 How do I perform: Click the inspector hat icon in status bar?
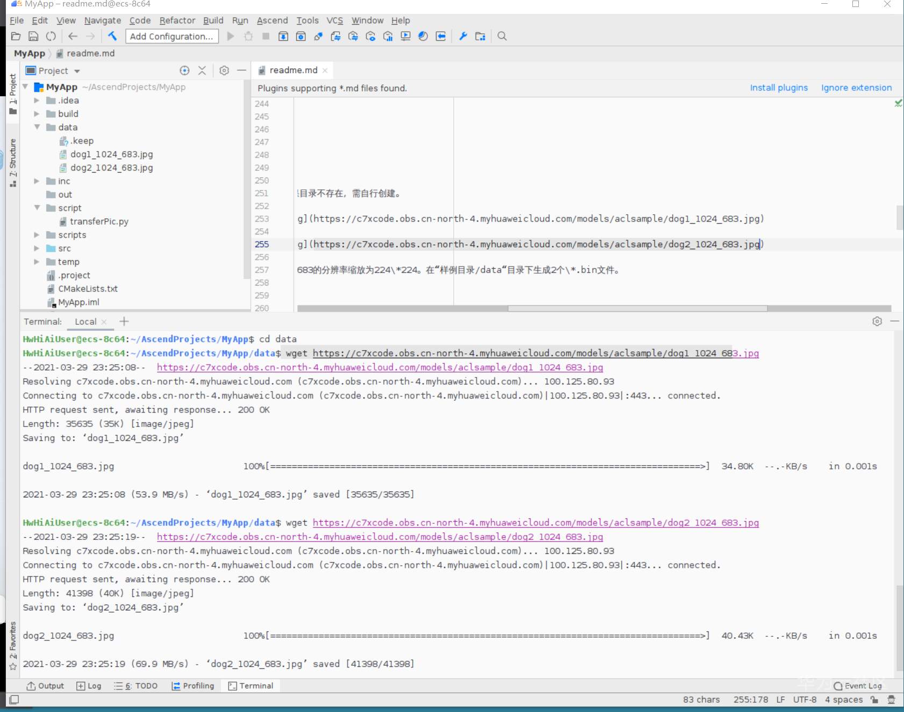tap(892, 700)
